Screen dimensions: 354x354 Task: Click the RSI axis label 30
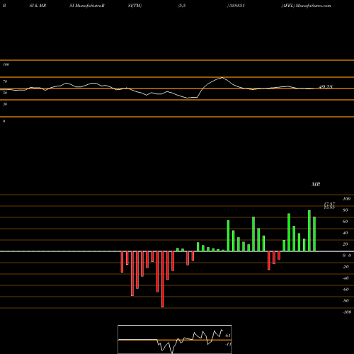(x=5, y=104)
